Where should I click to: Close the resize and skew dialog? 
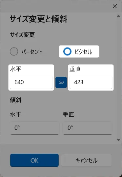[115, 7]
